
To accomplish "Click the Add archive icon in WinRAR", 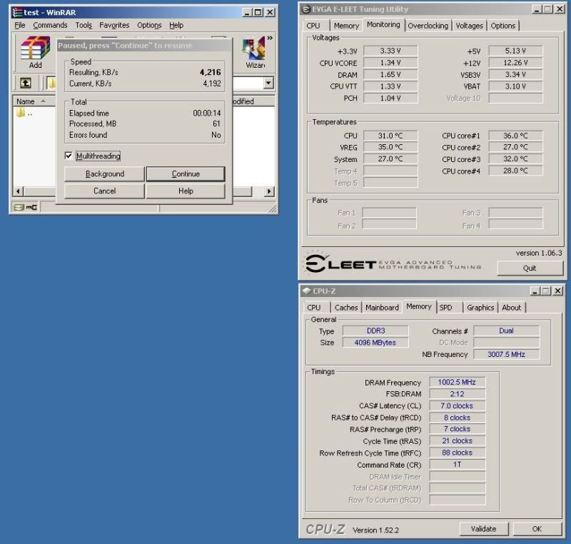I will click(x=35, y=52).
